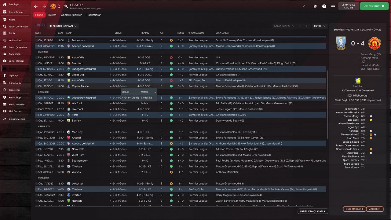The image size is (391, 220).
Task: Open the FM menu icon
Action: (333, 6)
